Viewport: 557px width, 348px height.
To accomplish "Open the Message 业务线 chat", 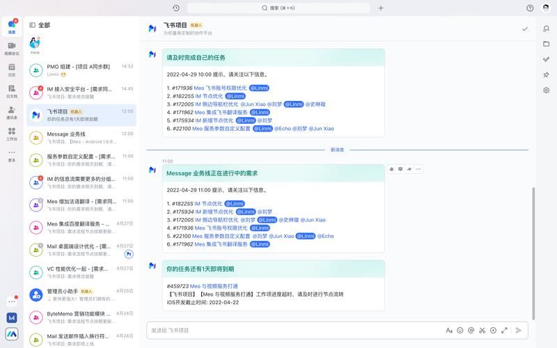I will pyautogui.click(x=81, y=137).
